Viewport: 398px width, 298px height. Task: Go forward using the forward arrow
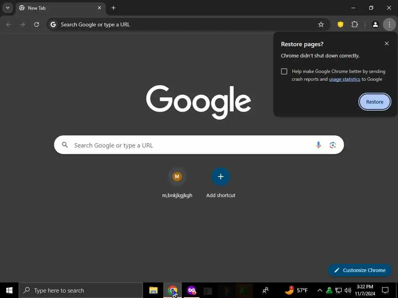click(23, 24)
